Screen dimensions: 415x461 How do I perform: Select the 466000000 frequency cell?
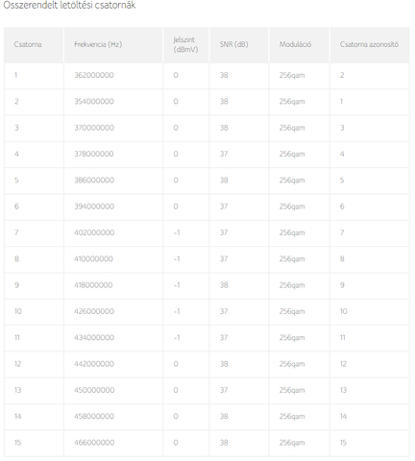coord(94,443)
